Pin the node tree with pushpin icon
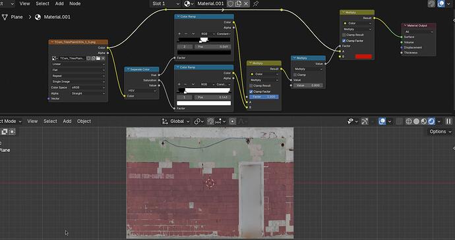 pos(255,4)
